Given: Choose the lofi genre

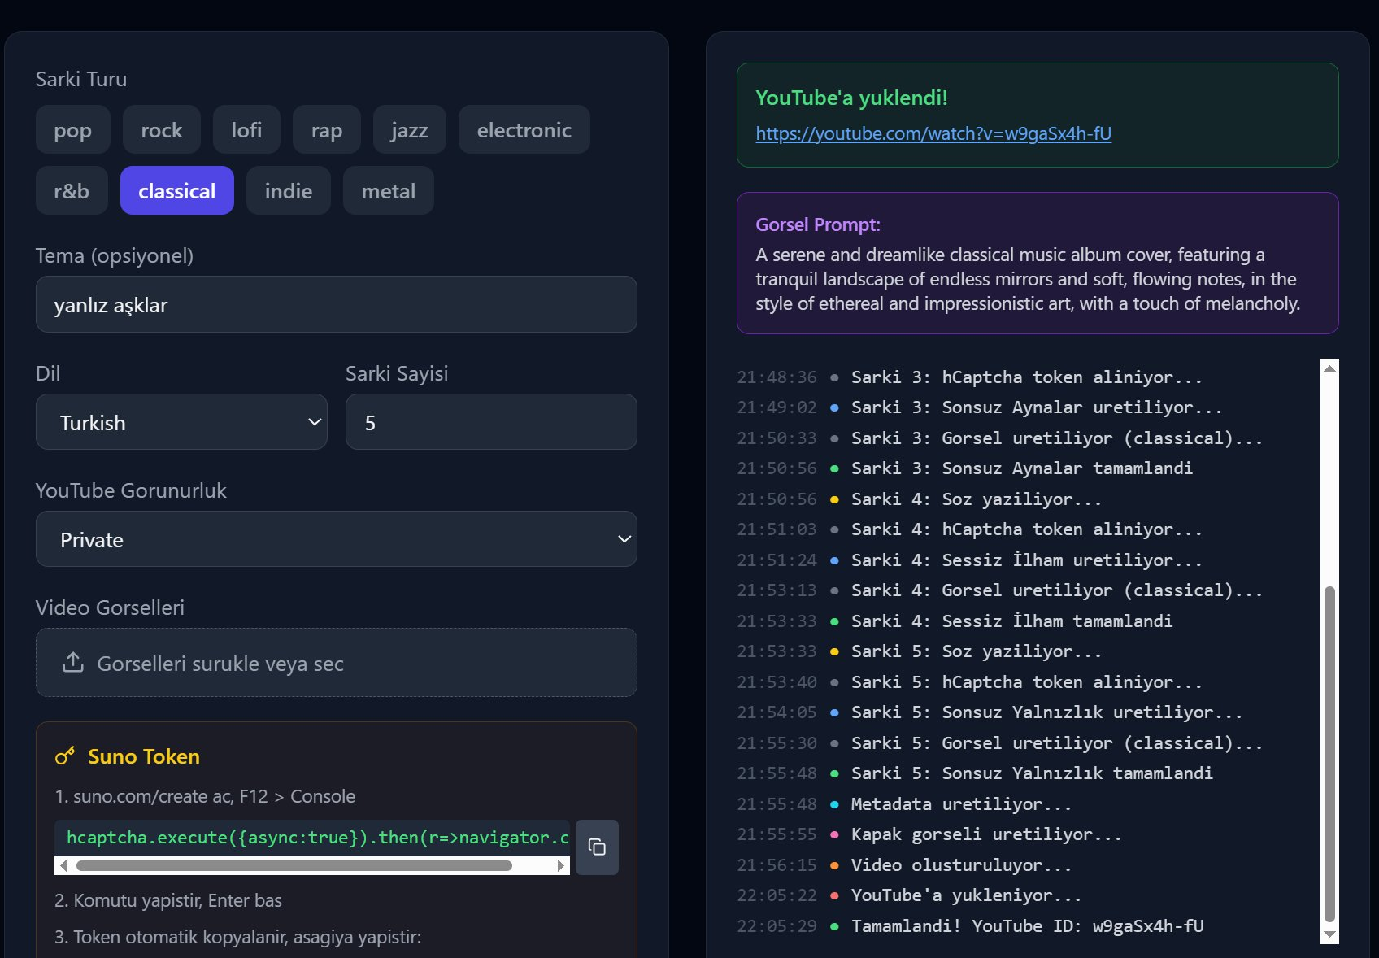Looking at the screenshot, I should pyautogui.click(x=246, y=129).
